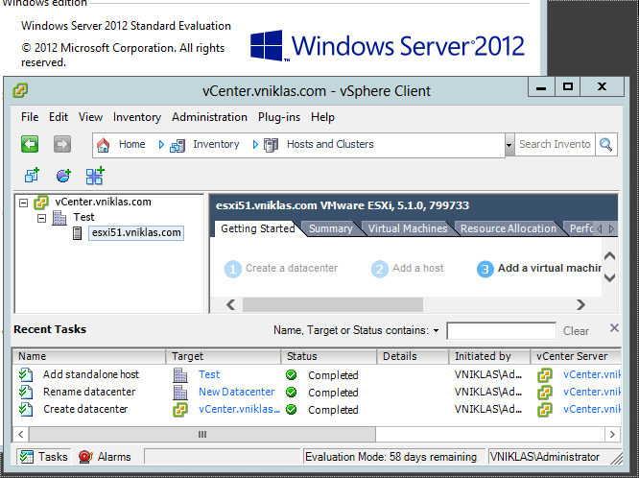Click the vSphere Client title bar logo
Screen dimensions: 639x478
click(x=20, y=90)
